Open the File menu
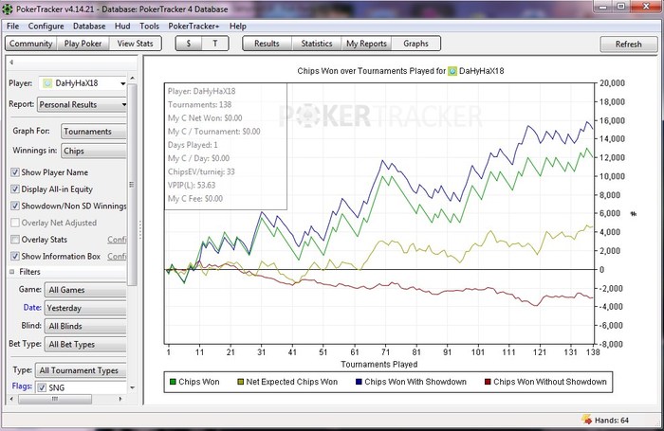 point(12,27)
